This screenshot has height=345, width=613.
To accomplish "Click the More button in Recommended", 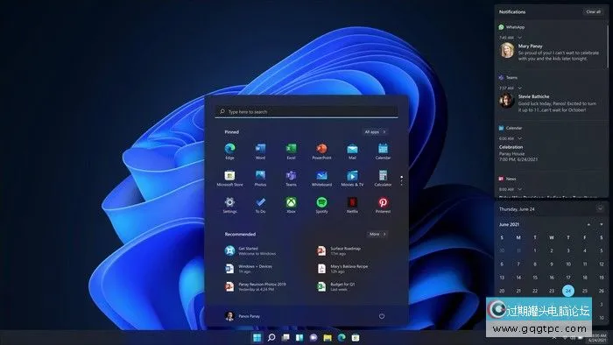I will [x=377, y=234].
